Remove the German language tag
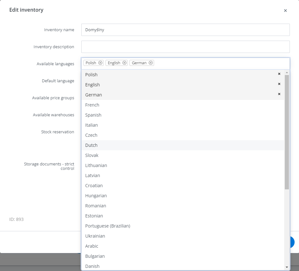Viewport: 299px width, 271px height. point(151,63)
